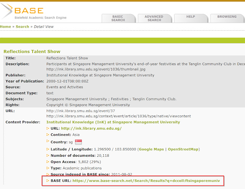Click Number of documents value 20,118
The width and height of the screenshot is (245, 189).
tap(103, 156)
